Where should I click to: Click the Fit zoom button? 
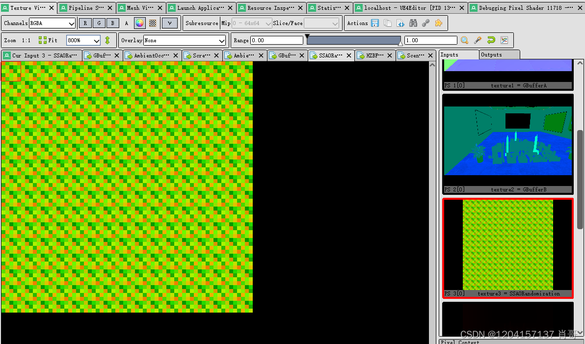pyautogui.click(x=48, y=40)
